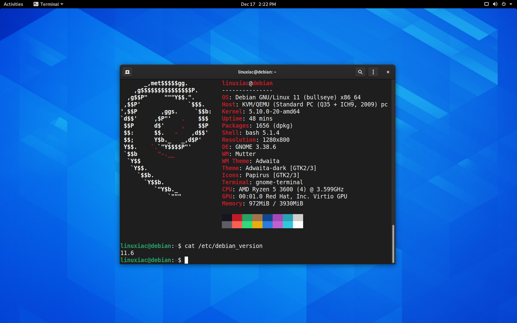Click the cyan color block, bottom row

point(288,225)
